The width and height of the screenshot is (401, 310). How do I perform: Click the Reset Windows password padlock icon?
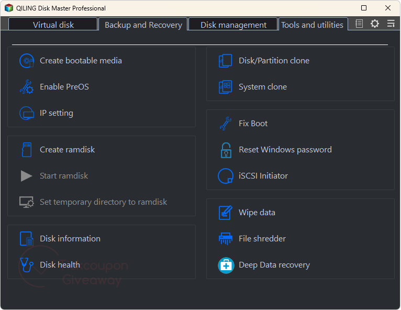(x=226, y=150)
